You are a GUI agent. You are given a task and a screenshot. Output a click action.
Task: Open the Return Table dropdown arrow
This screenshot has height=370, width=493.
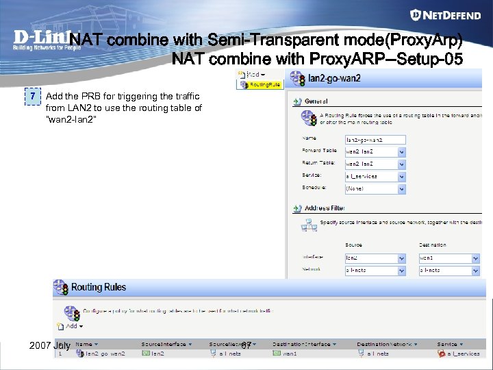pyautogui.click(x=401, y=164)
